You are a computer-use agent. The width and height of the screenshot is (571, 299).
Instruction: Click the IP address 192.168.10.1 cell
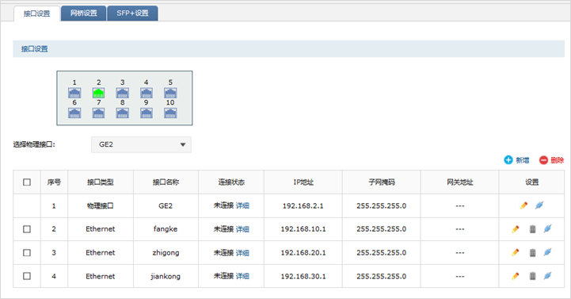point(303,229)
